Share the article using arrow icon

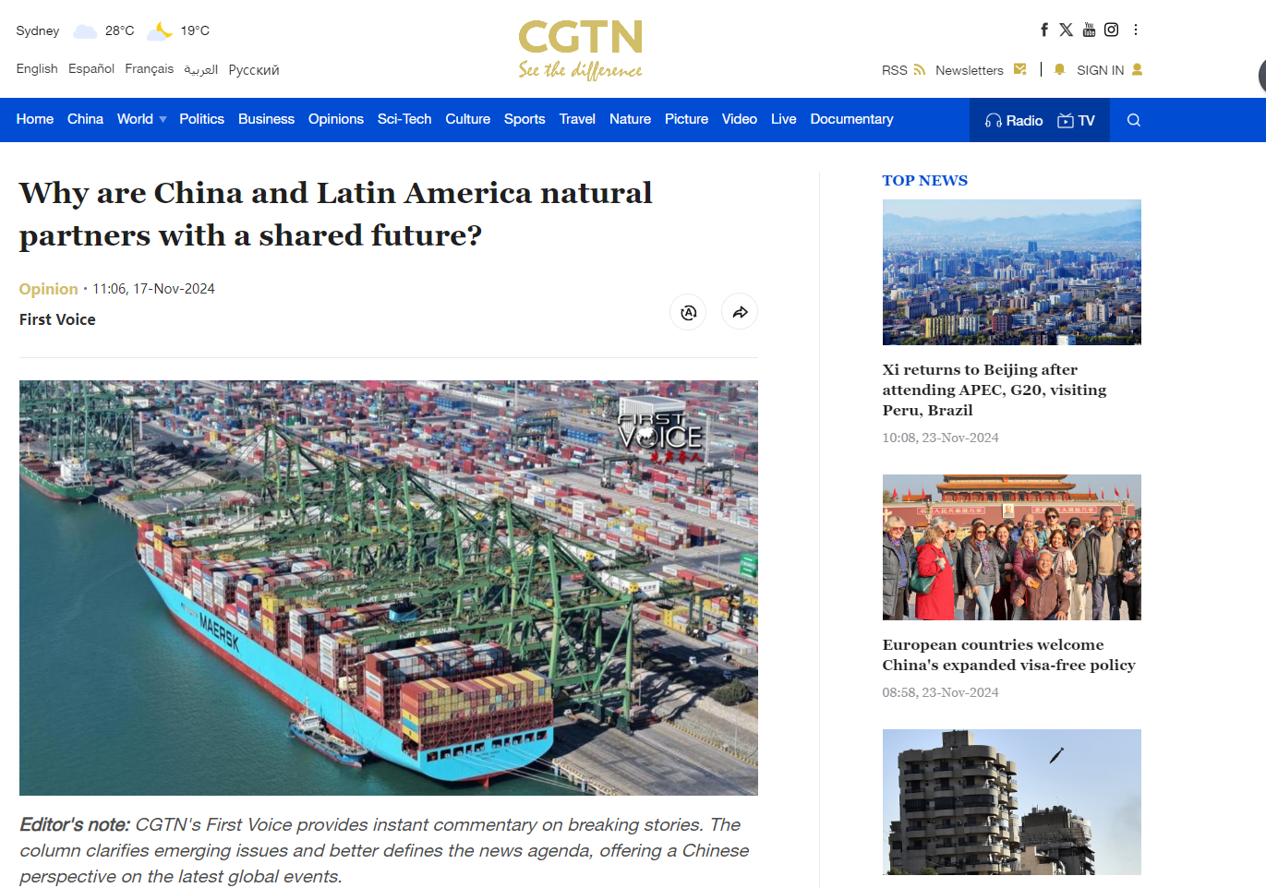tap(740, 312)
